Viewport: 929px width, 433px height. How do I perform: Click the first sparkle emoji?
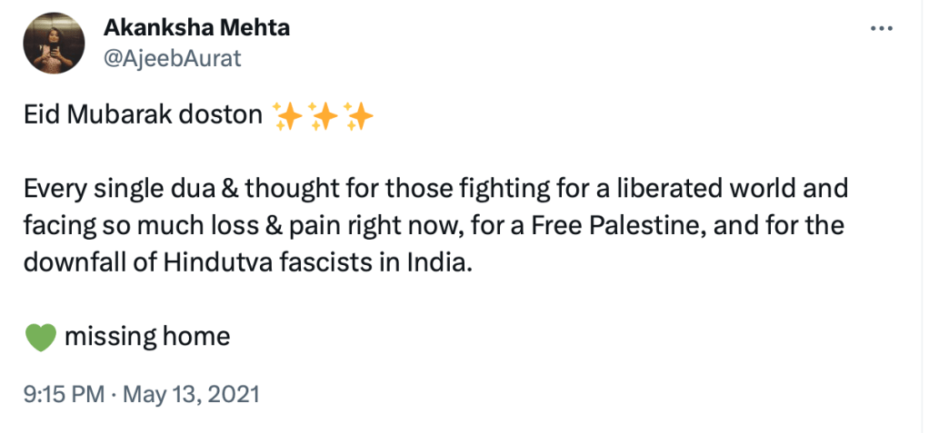pos(288,117)
